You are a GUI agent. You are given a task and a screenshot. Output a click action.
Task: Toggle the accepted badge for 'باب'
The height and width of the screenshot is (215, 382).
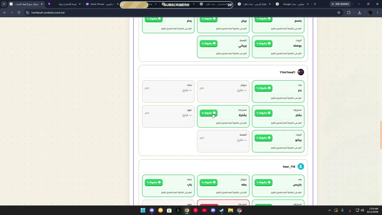(153, 182)
